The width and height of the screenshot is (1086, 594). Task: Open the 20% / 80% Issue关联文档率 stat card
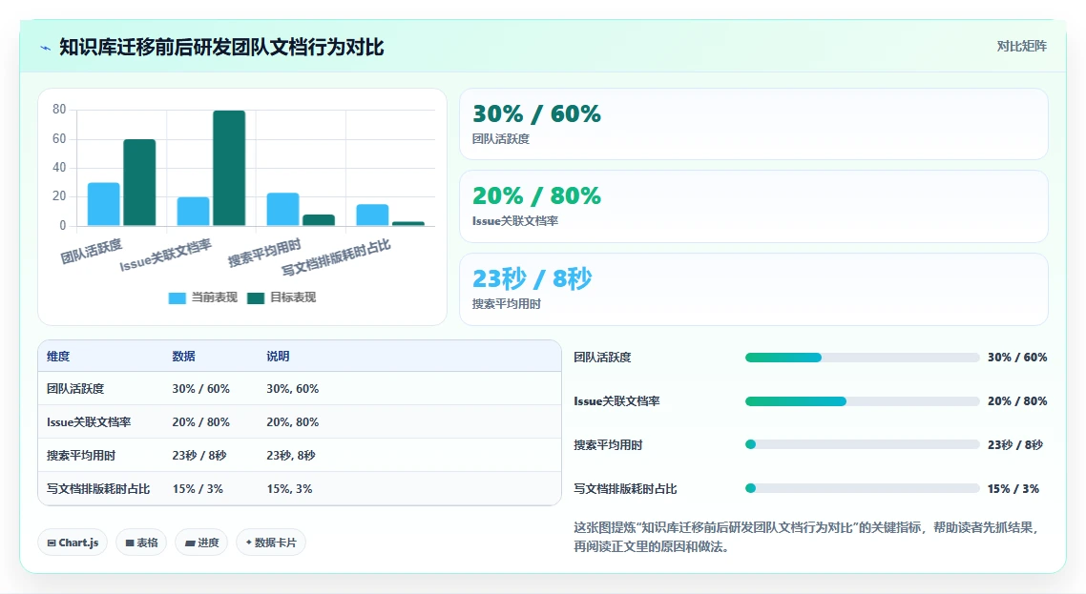pyautogui.click(x=754, y=206)
